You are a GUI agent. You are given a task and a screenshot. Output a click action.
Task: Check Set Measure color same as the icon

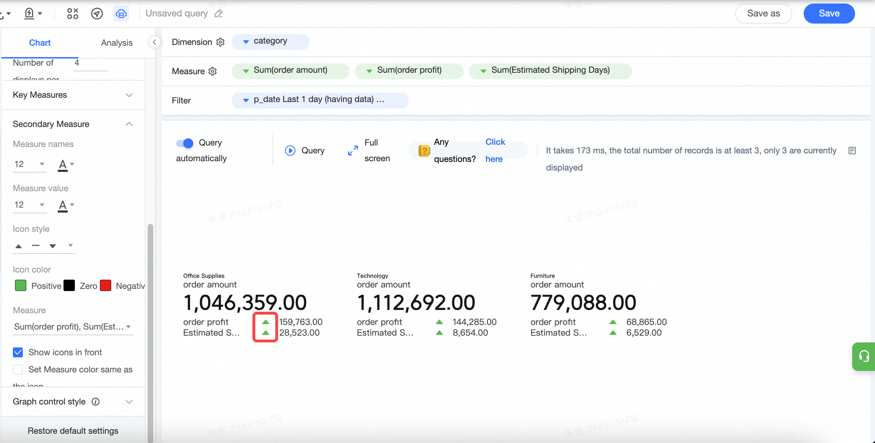click(18, 370)
